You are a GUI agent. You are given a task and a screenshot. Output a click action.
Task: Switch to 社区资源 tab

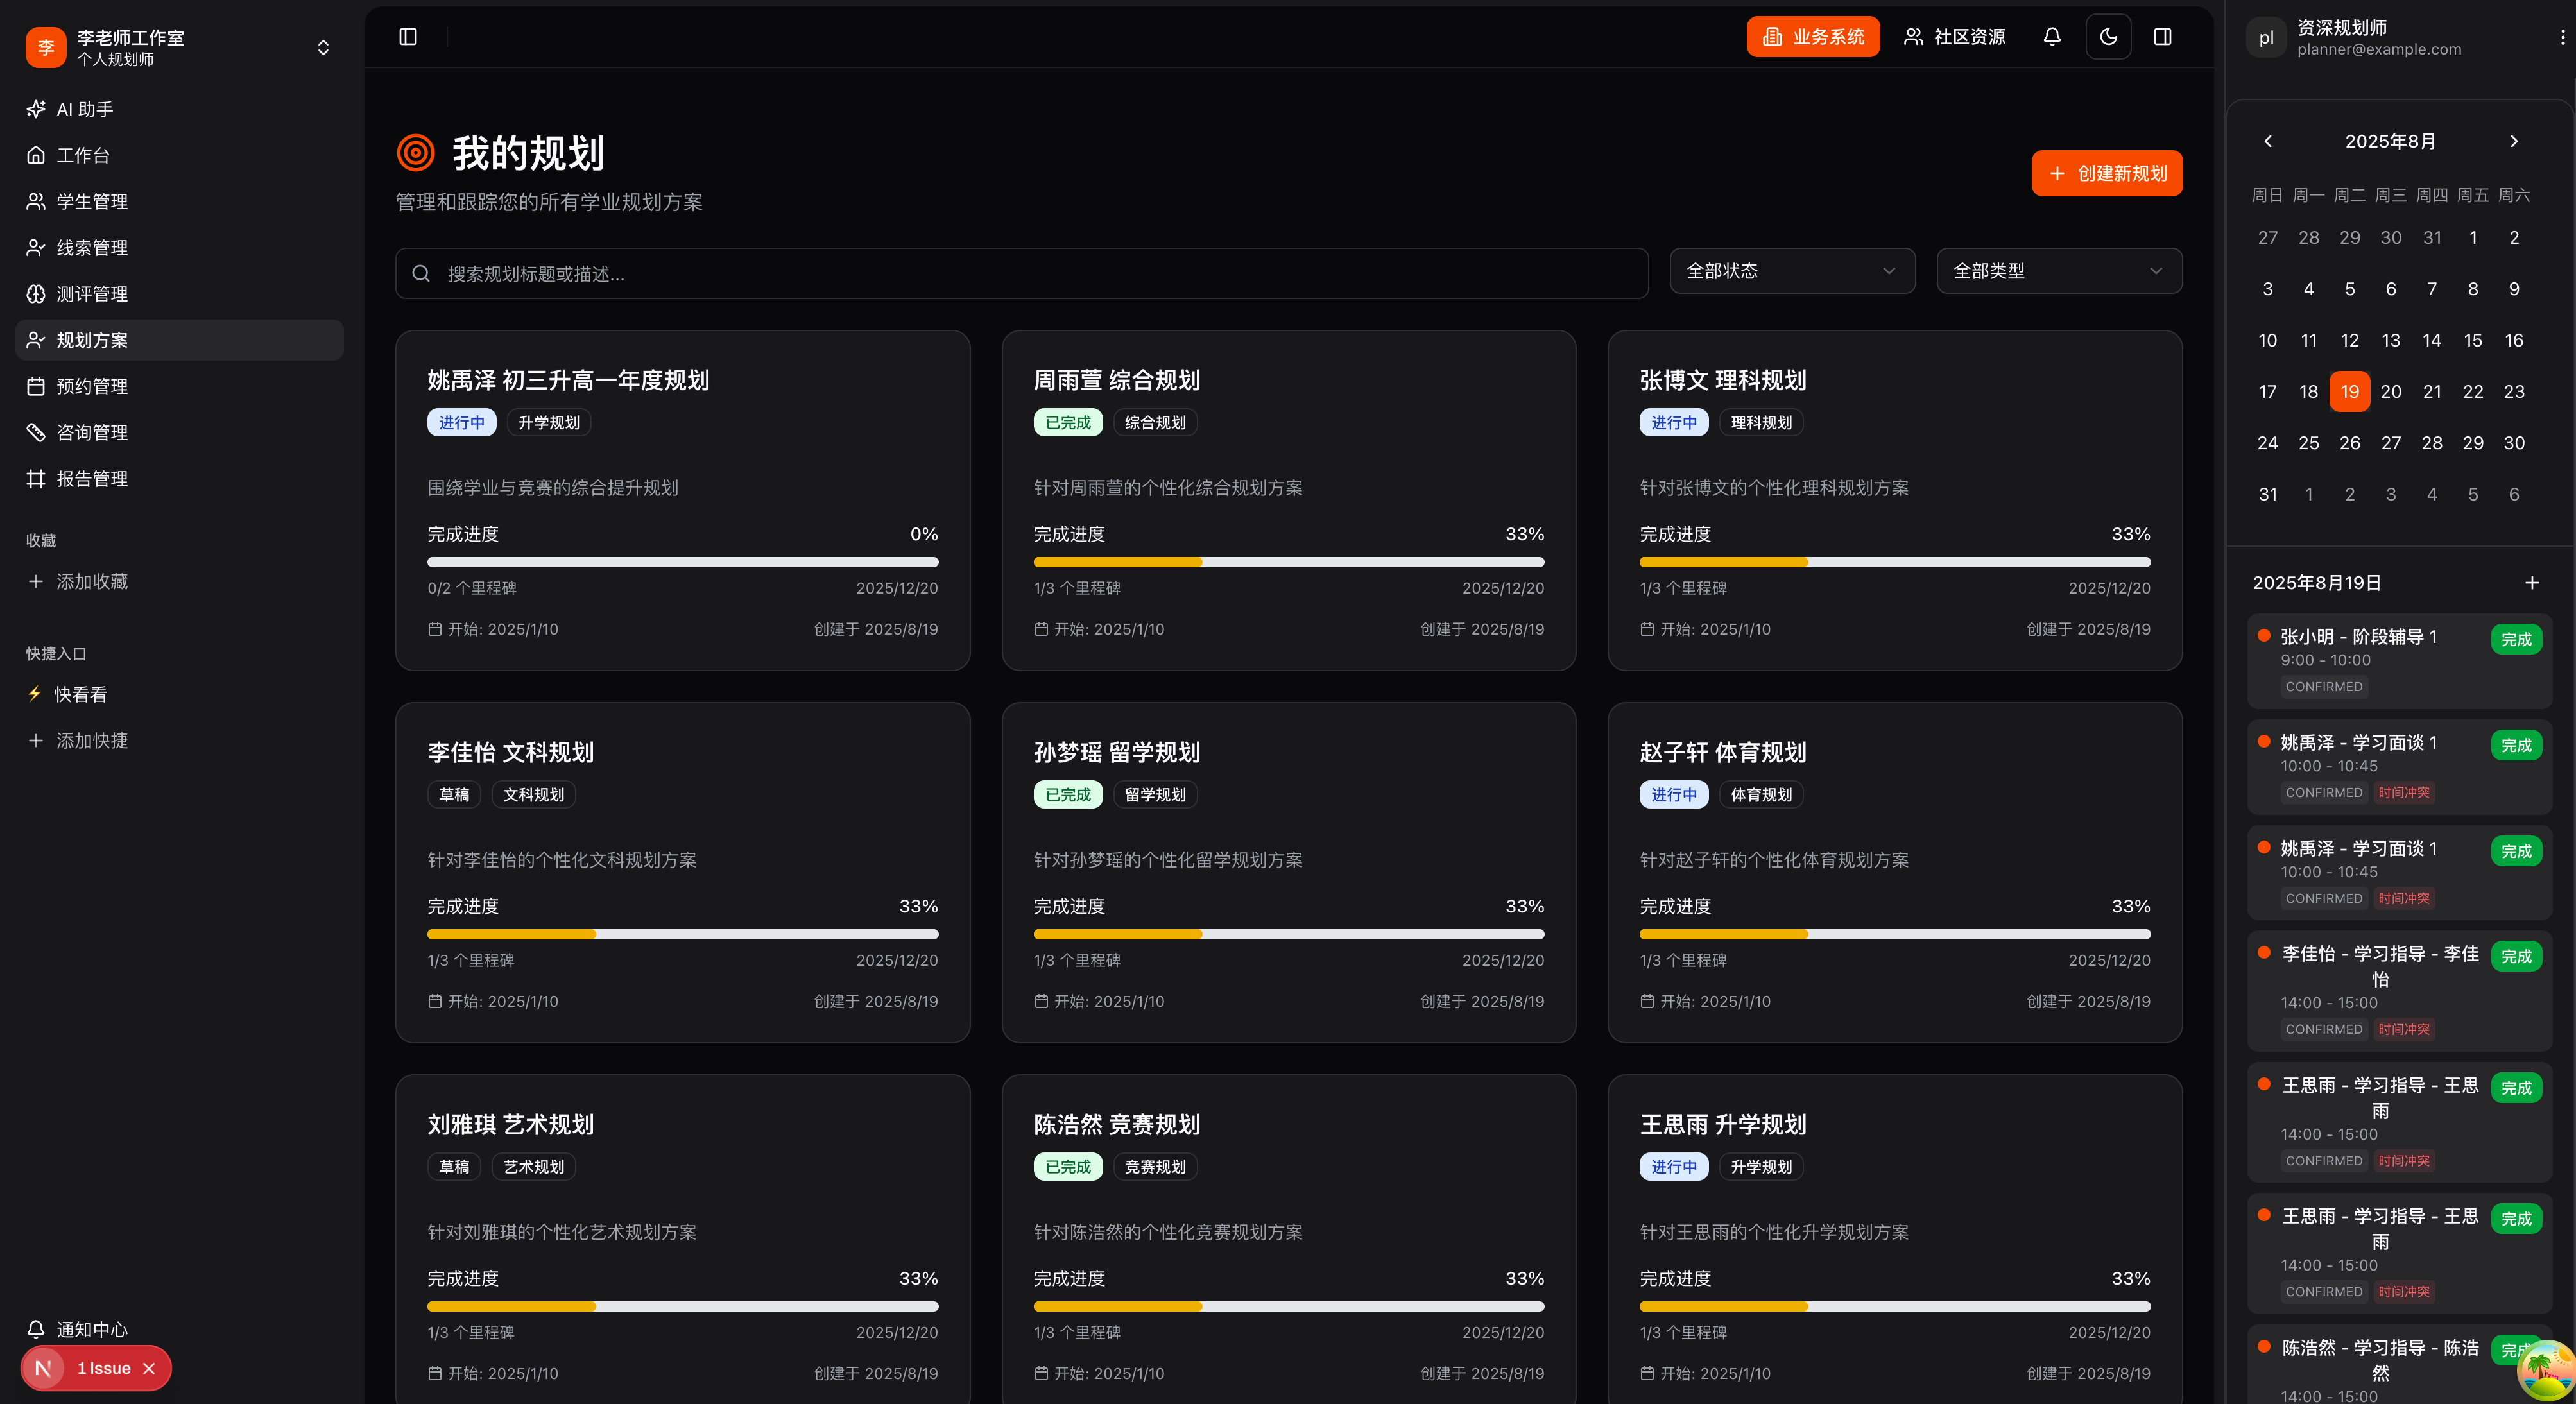point(1954,37)
